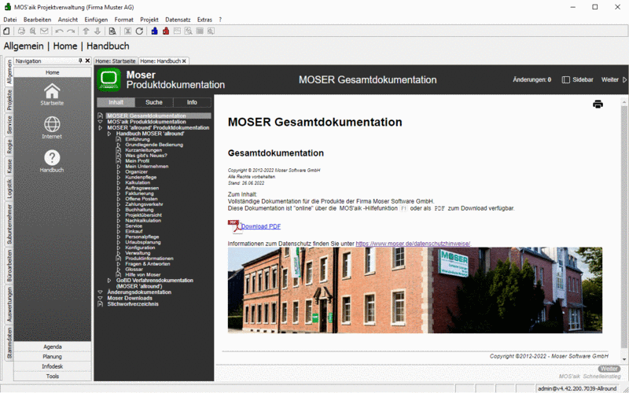Click the print icon on documentation page

point(598,105)
